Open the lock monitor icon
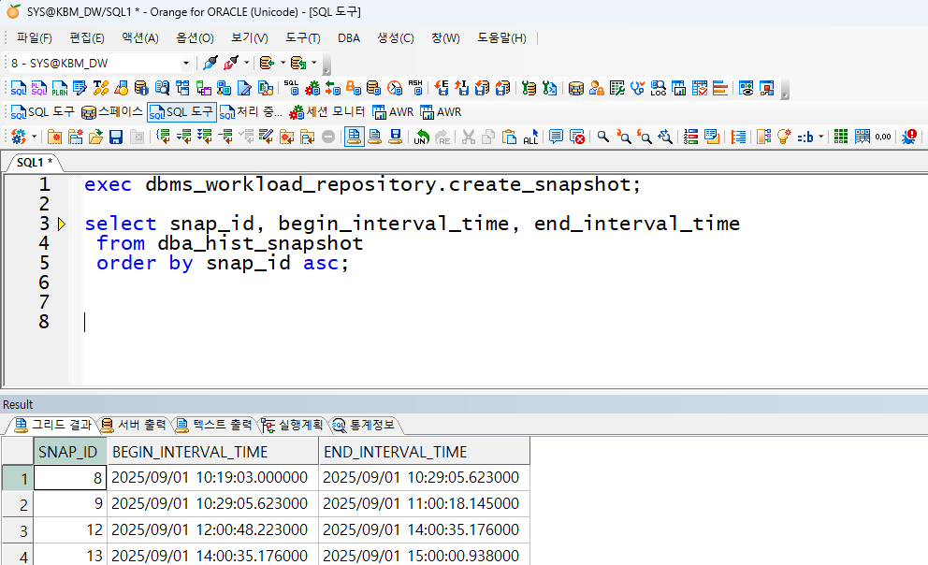928x565 pixels. pyautogui.click(x=354, y=89)
